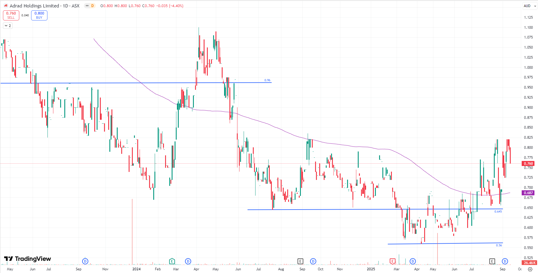The height and width of the screenshot is (273, 538).
Task: Click the TradingView logo
Action: 28,259
